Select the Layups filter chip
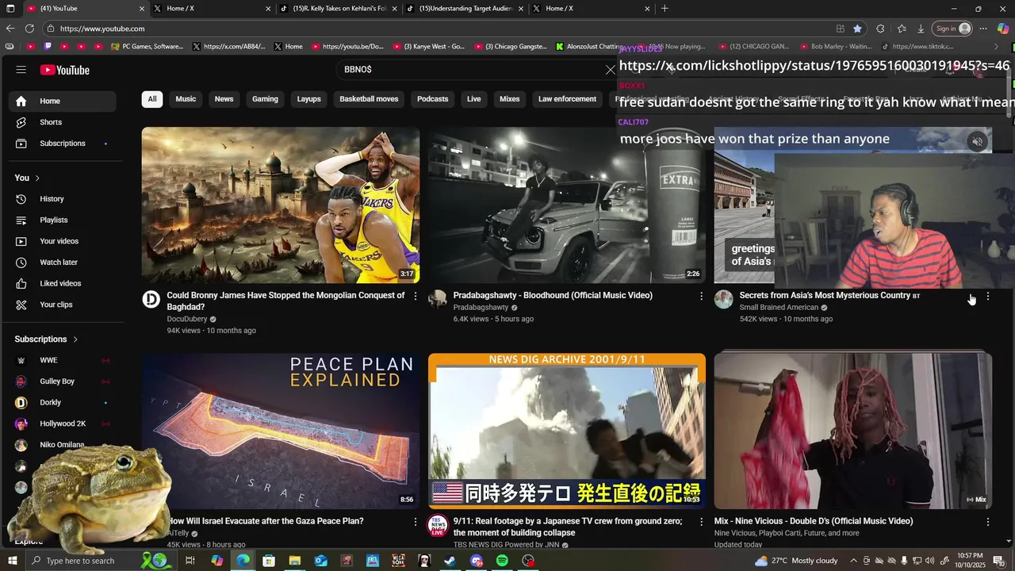 coord(308,99)
